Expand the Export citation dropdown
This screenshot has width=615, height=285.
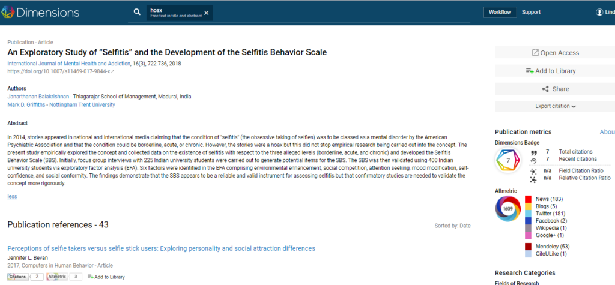point(555,106)
